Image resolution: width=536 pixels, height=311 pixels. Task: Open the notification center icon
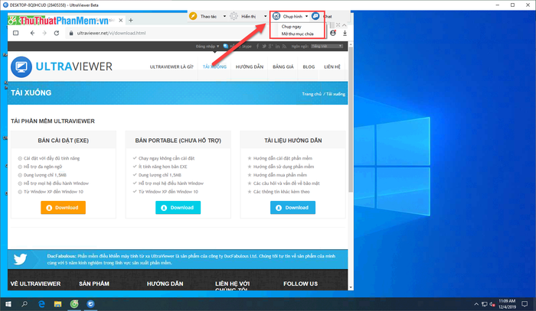[525, 304]
